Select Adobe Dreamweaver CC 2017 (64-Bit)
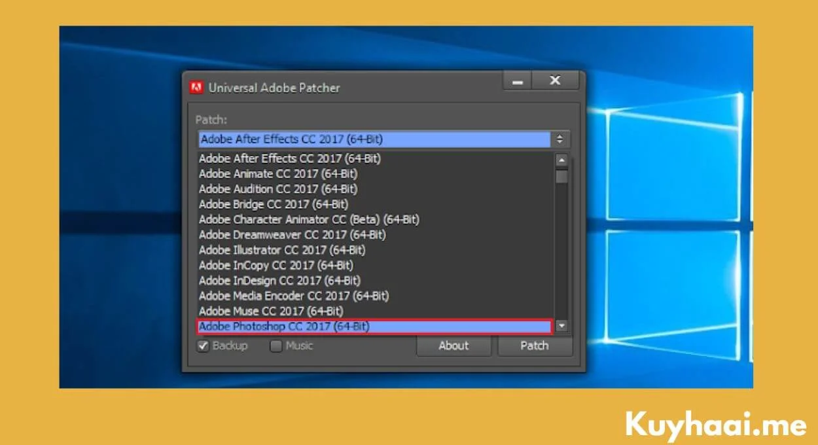The width and height of the screenshot is (818, 445). (x=376, y=234)
